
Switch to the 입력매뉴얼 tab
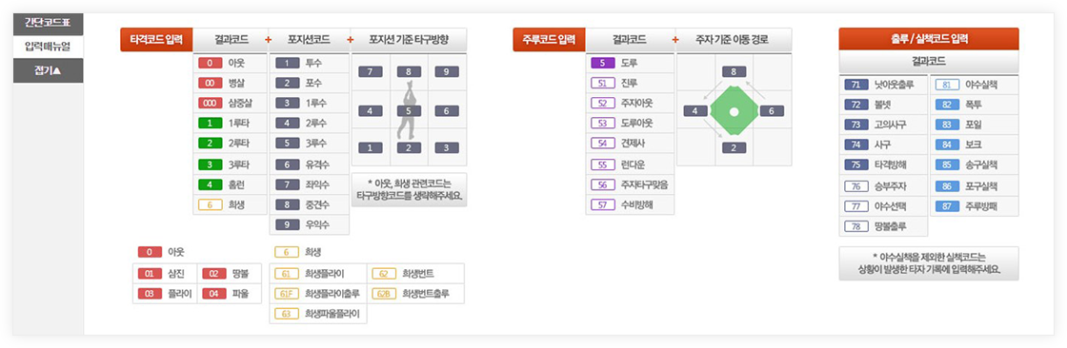click(48, 47)
